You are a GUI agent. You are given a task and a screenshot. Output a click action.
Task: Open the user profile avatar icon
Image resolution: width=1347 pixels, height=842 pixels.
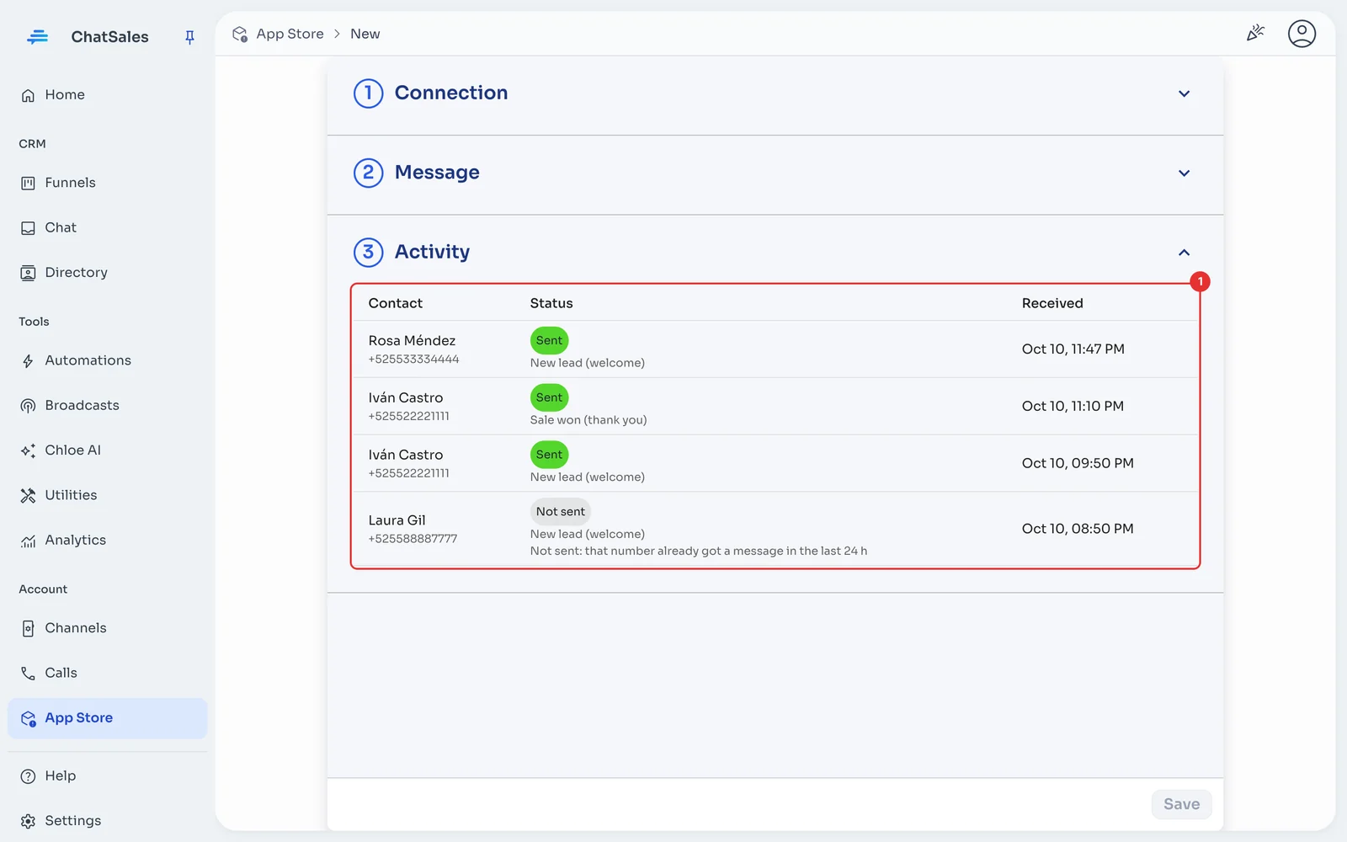click(x=1302, y=34)
